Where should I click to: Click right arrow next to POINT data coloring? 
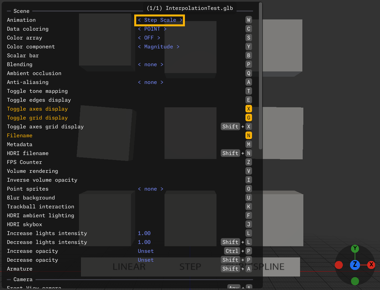coord(165,29)
